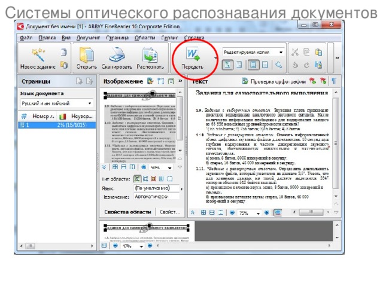
Task: Select the second area type button
Action: [145, 179]
